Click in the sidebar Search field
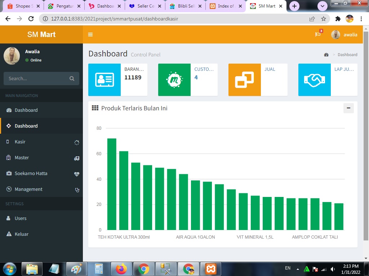The image size is (369, 276). click(x=36, y=78)
